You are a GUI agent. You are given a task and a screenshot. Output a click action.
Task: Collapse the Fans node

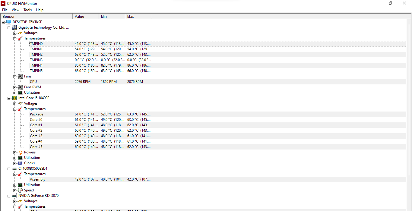[15, 76]
